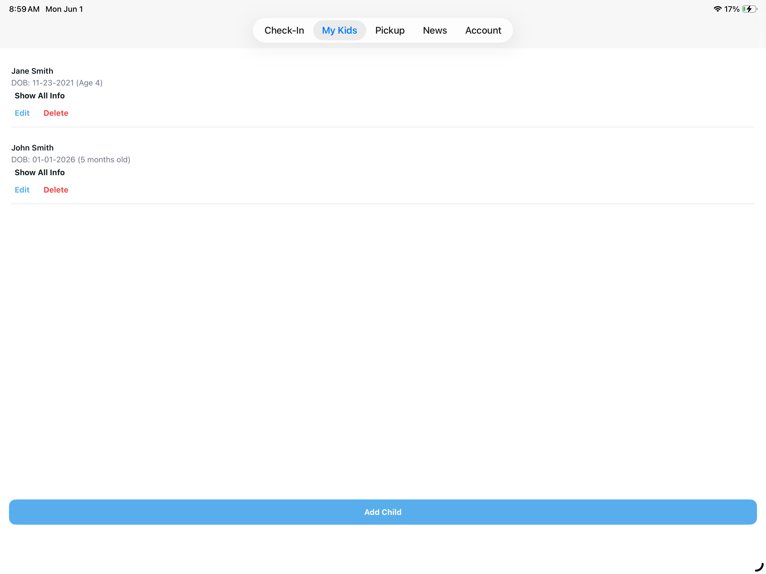Tap DOB: 11-23-2021 (Age 4) text
The width and height of the screenshot is (766, 574).
point(57,83)
